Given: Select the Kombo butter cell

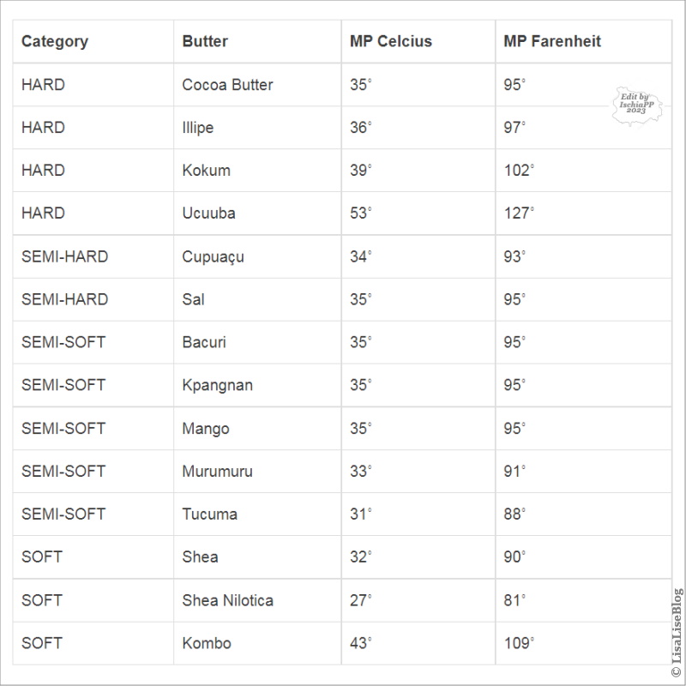Looking at the screenshot, I should coord(207,643).
